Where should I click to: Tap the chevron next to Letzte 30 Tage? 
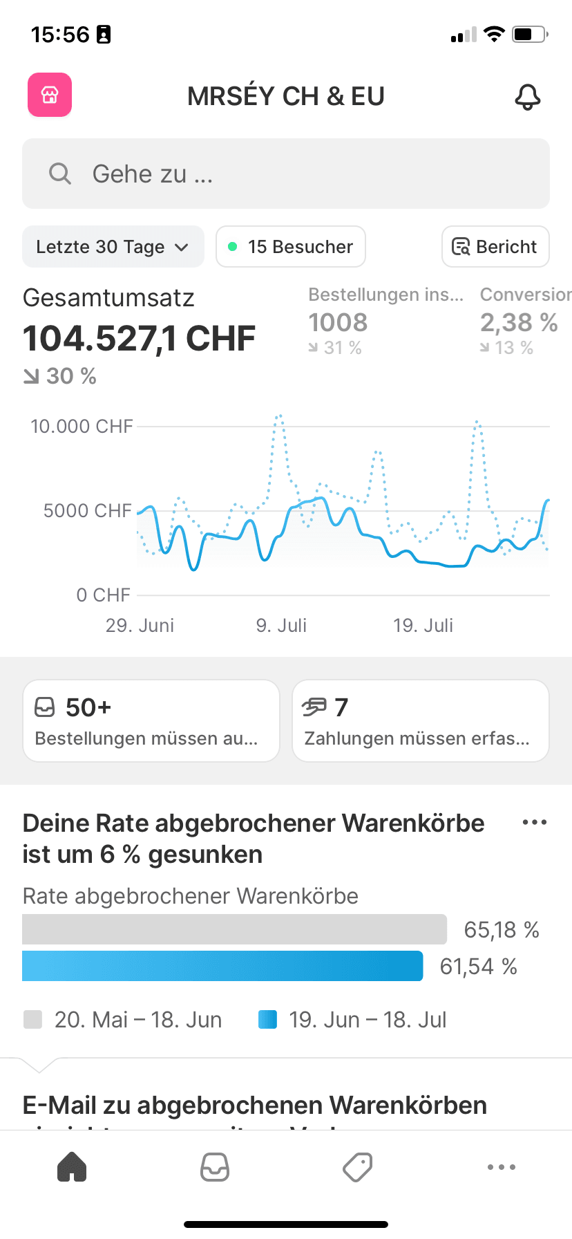(182, 248)
